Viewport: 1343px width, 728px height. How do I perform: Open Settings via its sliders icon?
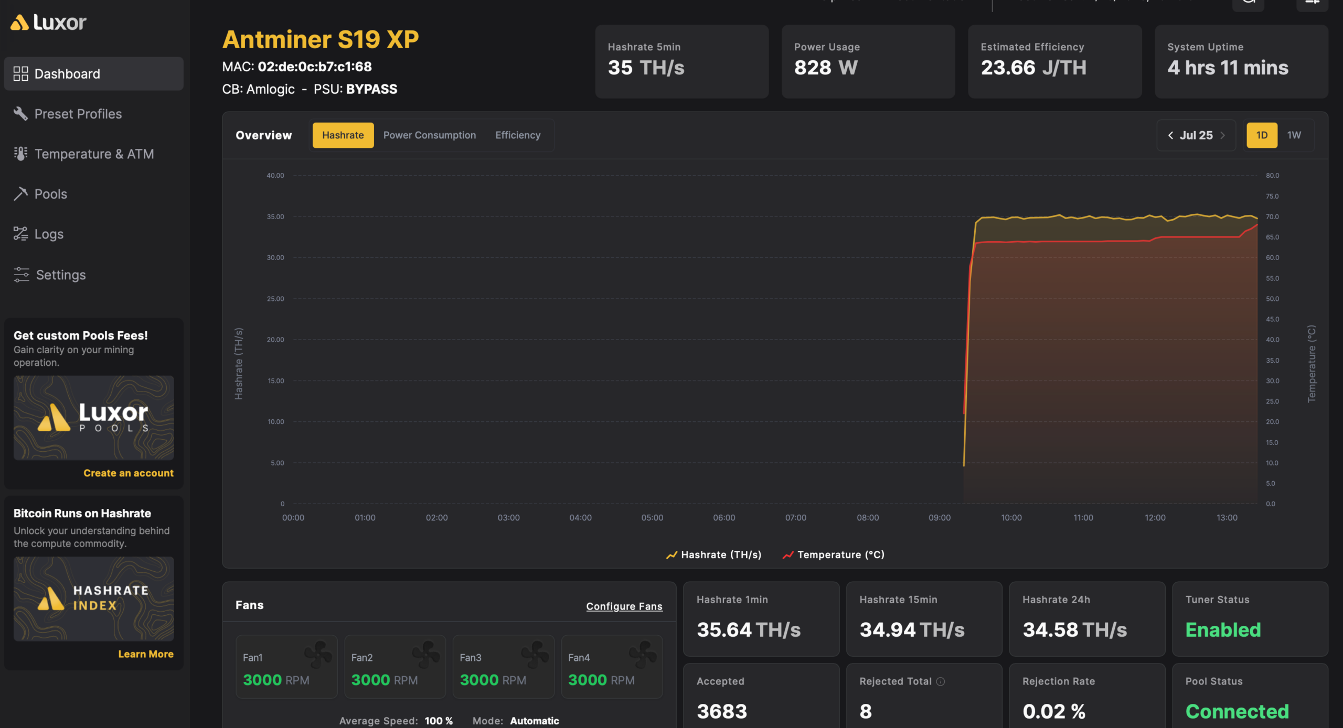(21, 275)
